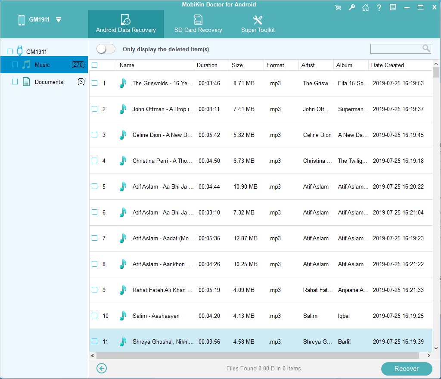This screenshot has height=379, width=441.
Task: Click music note icon of Shreya Ghoshal track
Action: tap(123, 342)
